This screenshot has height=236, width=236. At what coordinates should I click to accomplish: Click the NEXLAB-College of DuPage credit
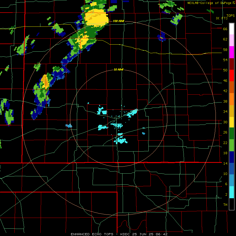[211, 3]
